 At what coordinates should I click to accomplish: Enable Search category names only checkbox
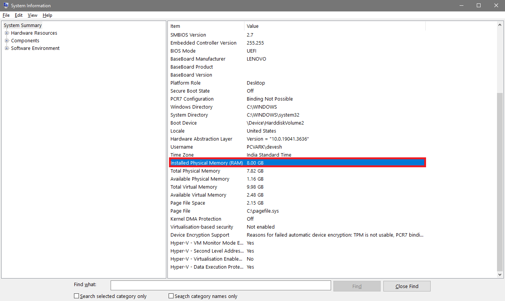click(x=171, y=296)
